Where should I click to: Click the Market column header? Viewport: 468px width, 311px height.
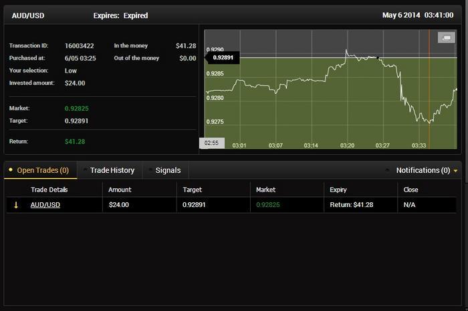tap(266, 190)
